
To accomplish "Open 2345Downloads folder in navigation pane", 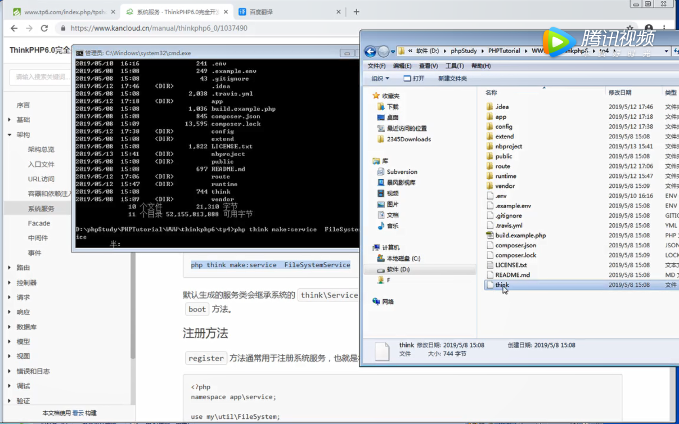I will click(409, 139).
